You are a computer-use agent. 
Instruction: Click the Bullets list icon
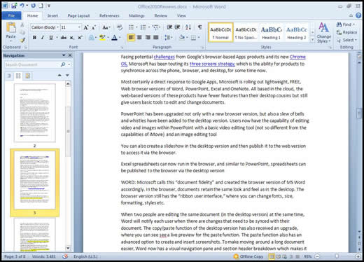[131, 27]
